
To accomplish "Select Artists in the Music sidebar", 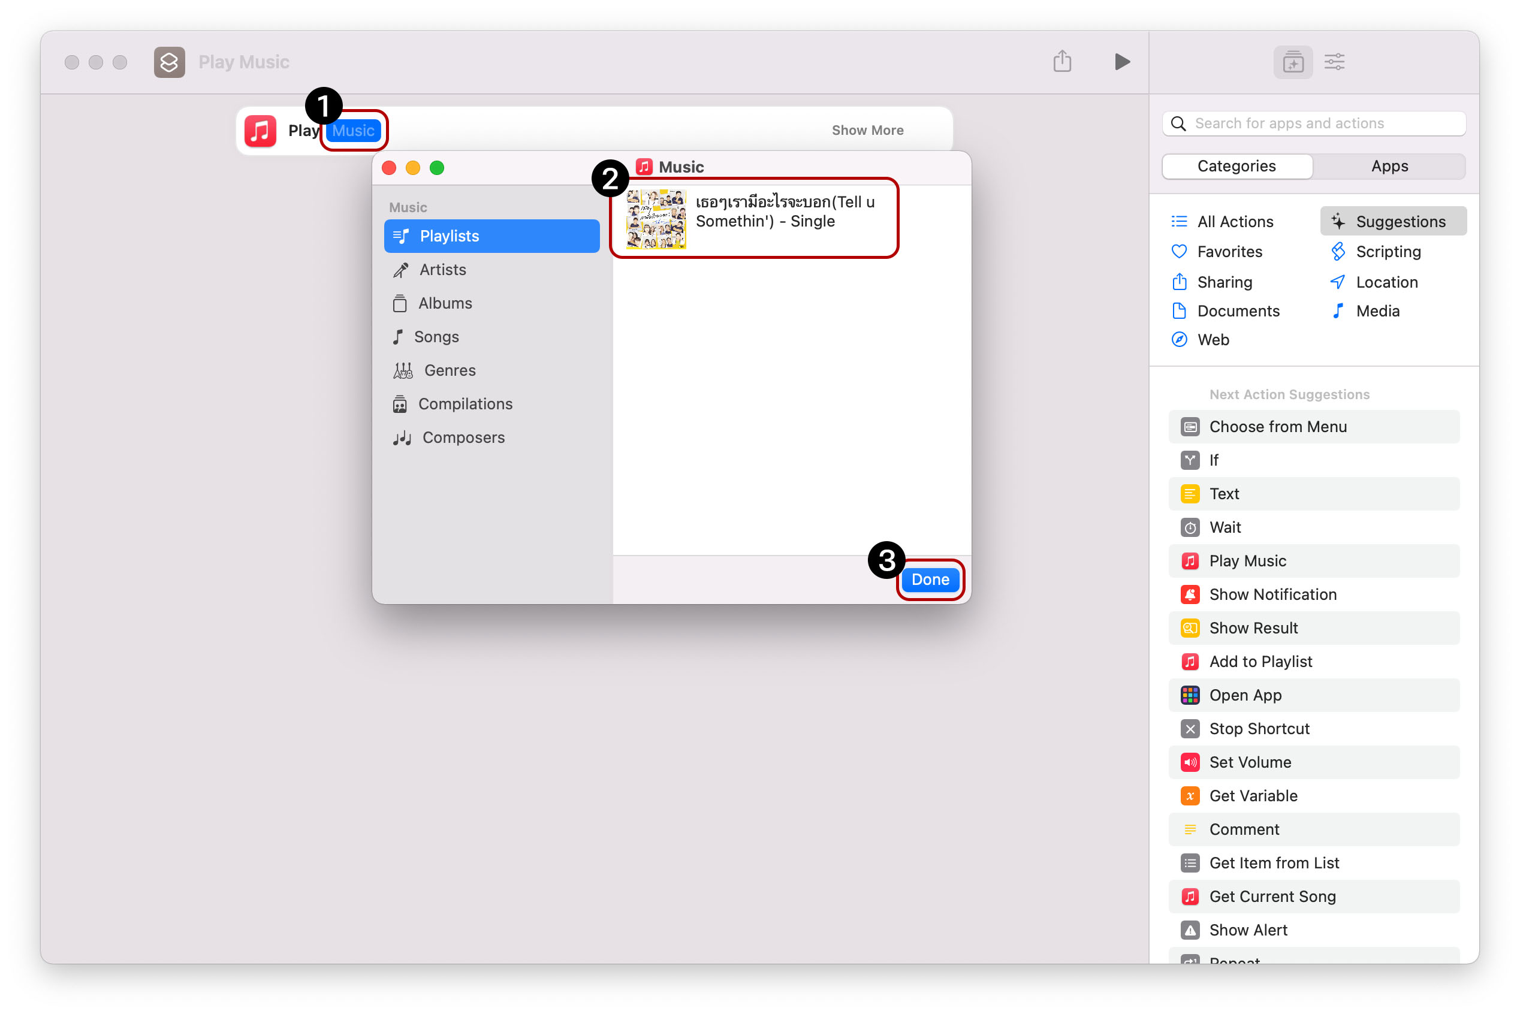I will click(442, 270).
